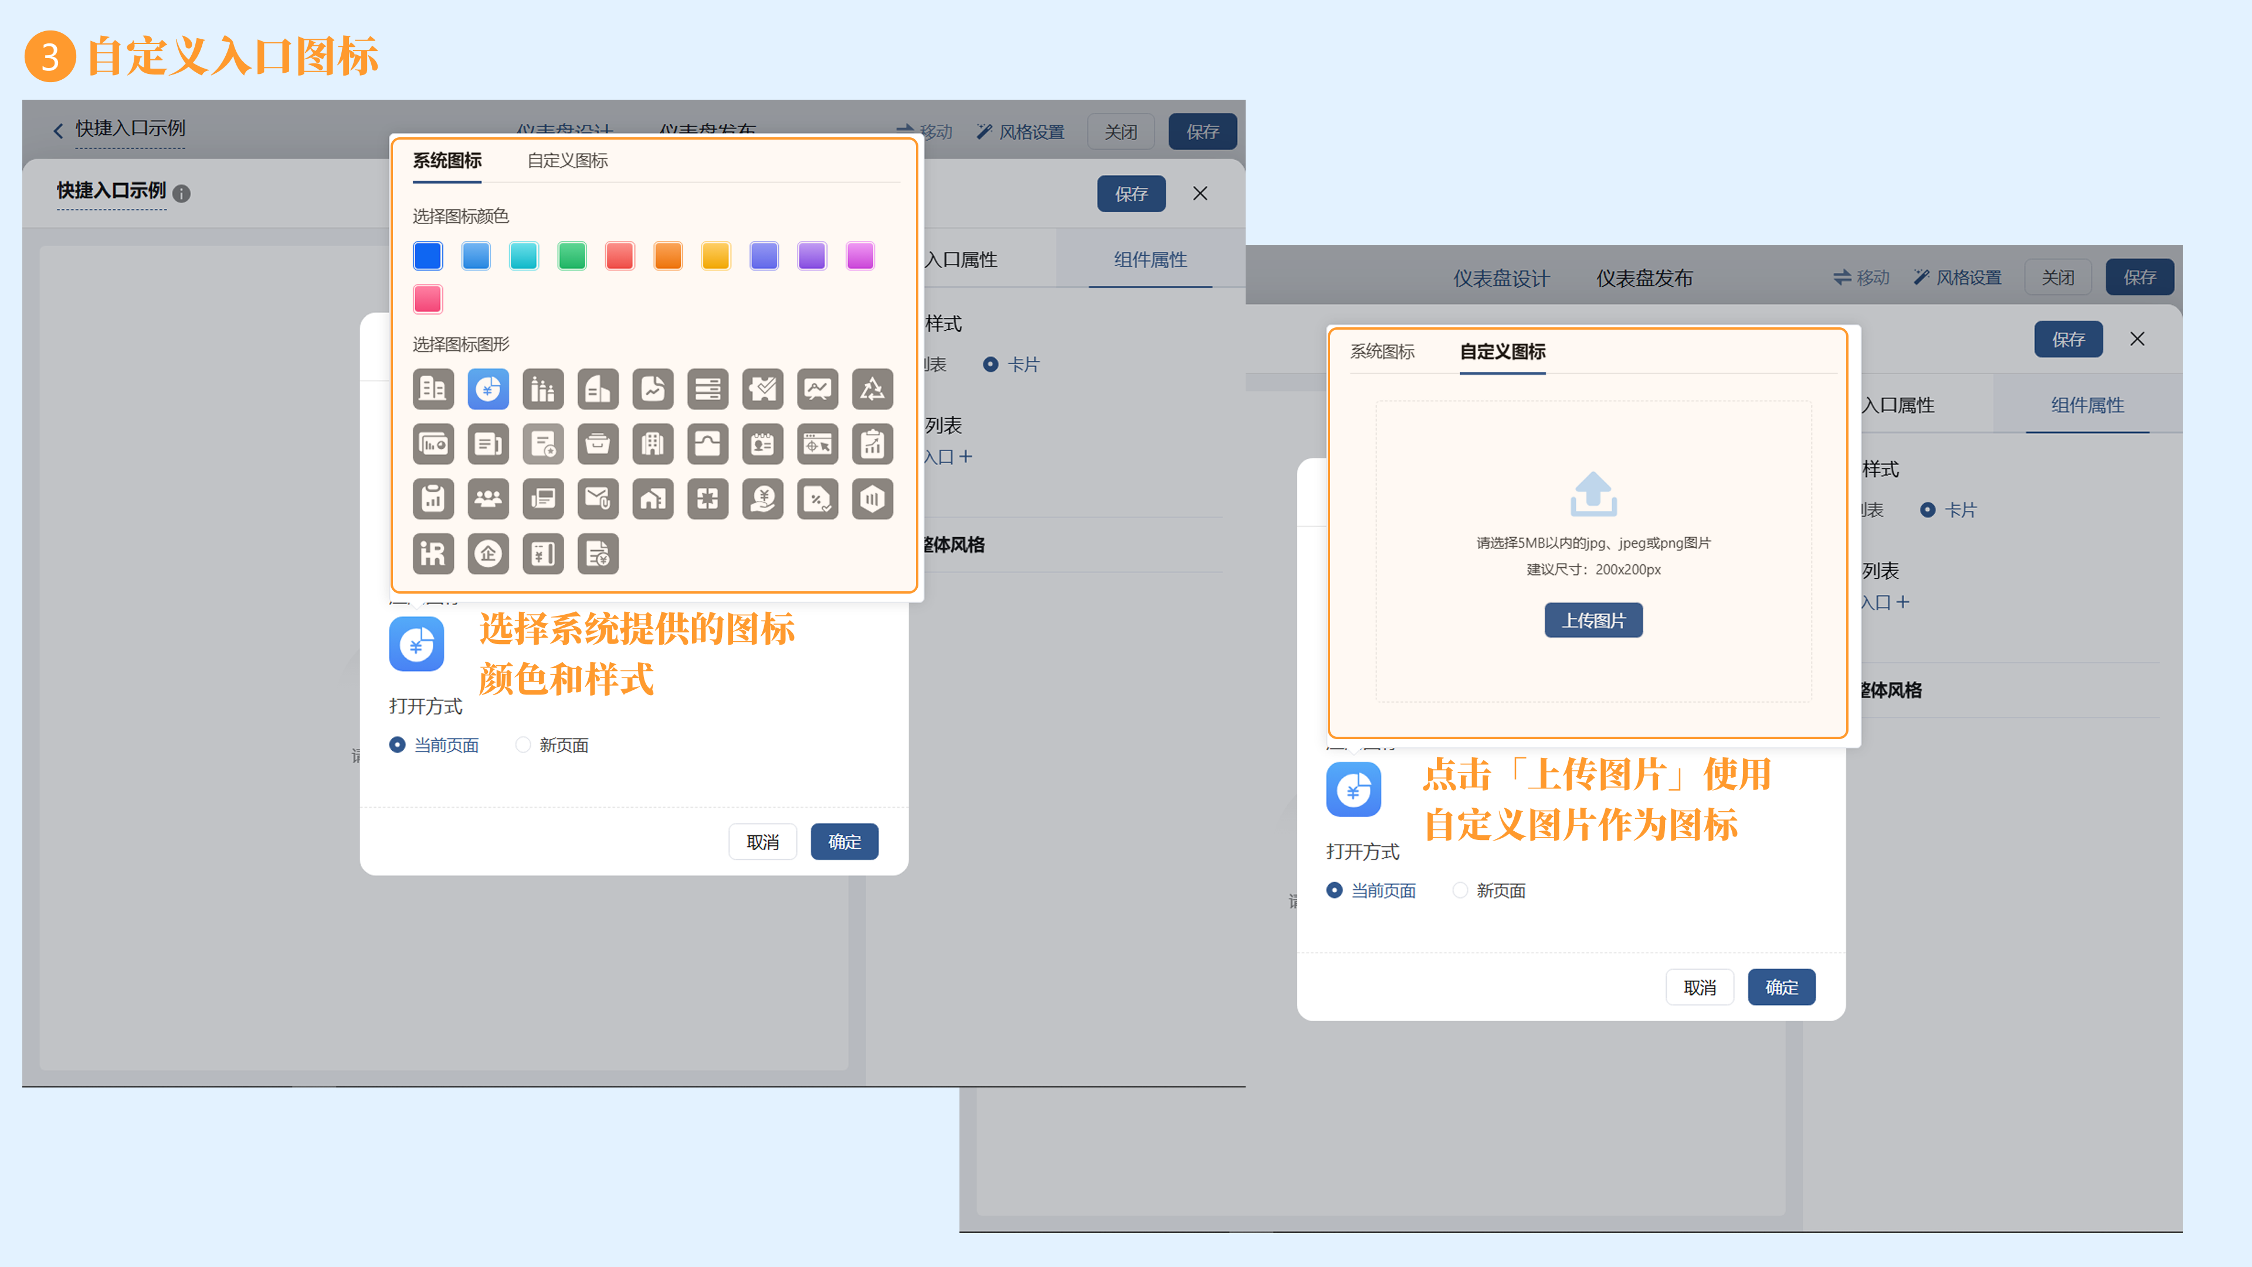Switch to 仪表盘发布 tab in the right window
This screenshot has height=1267, width=2252.
pyautogui.click(x=1644, y=279)
